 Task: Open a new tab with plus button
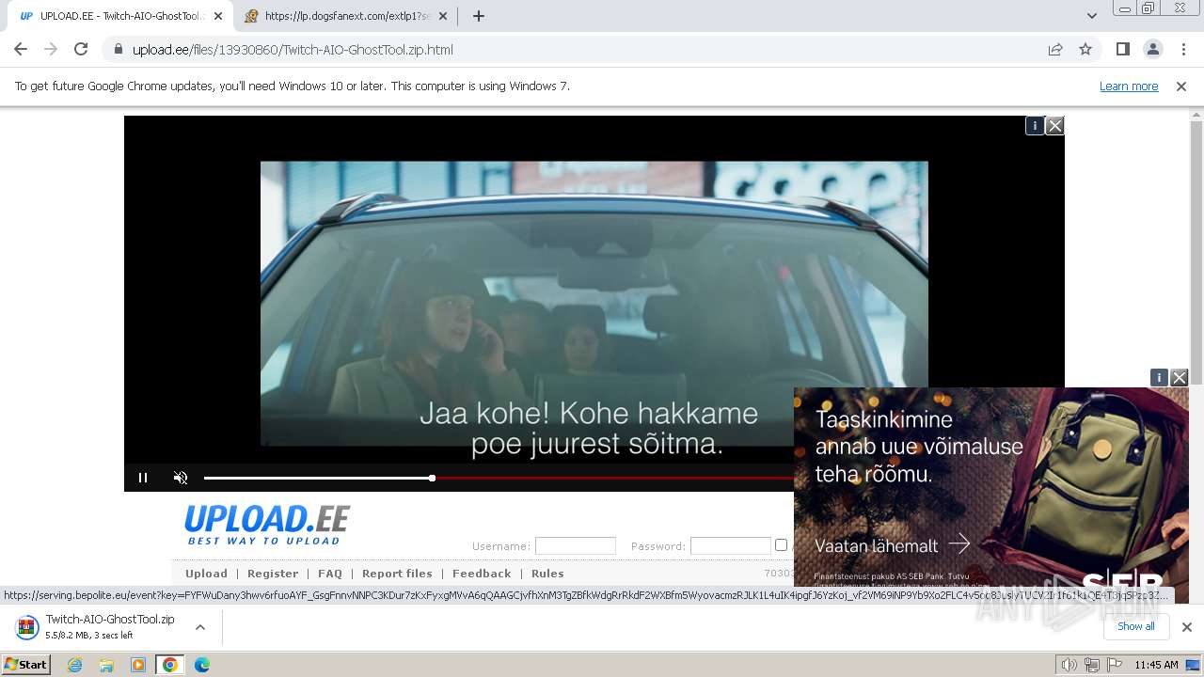479,16
